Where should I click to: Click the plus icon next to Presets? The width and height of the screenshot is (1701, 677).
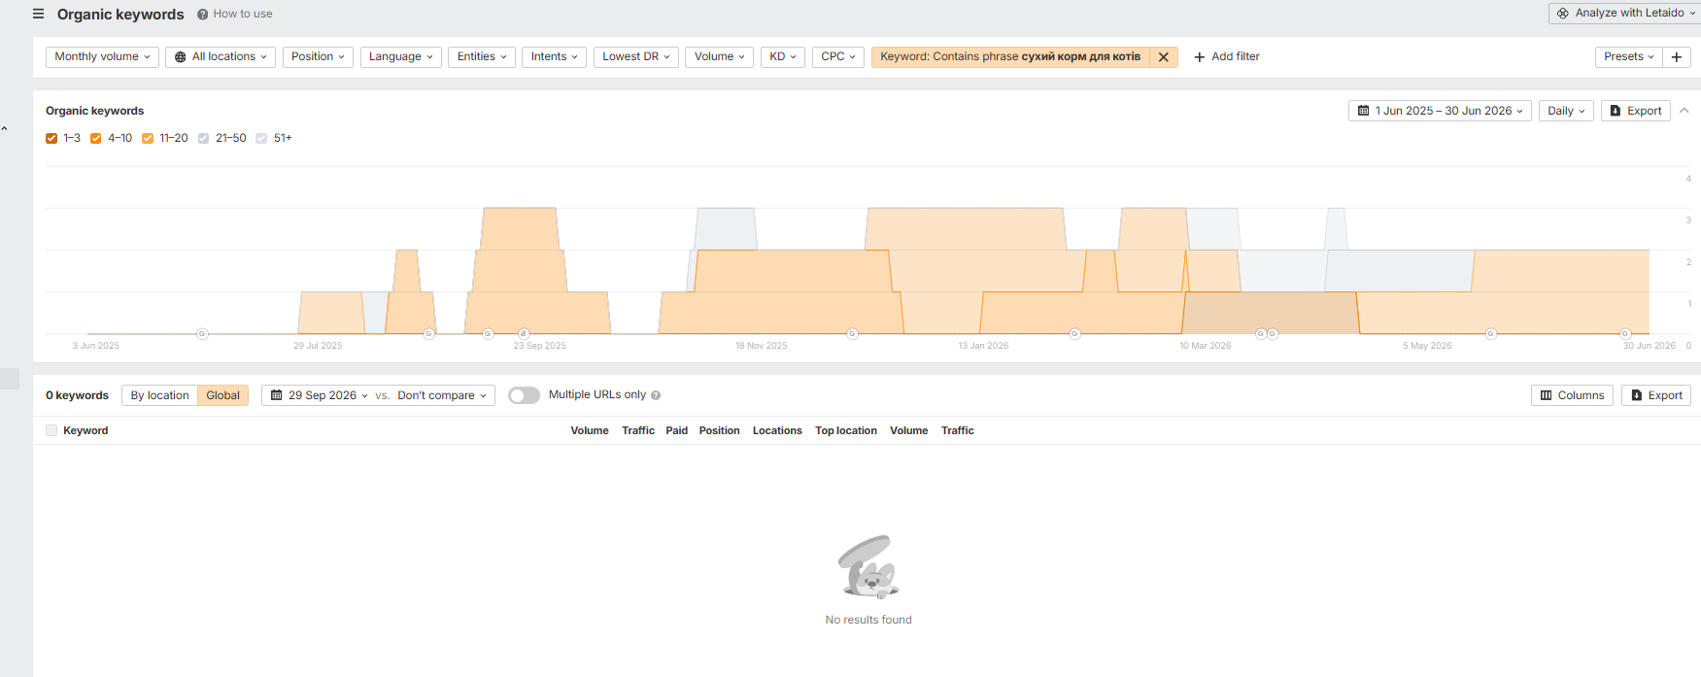(x=1677, y=57)
